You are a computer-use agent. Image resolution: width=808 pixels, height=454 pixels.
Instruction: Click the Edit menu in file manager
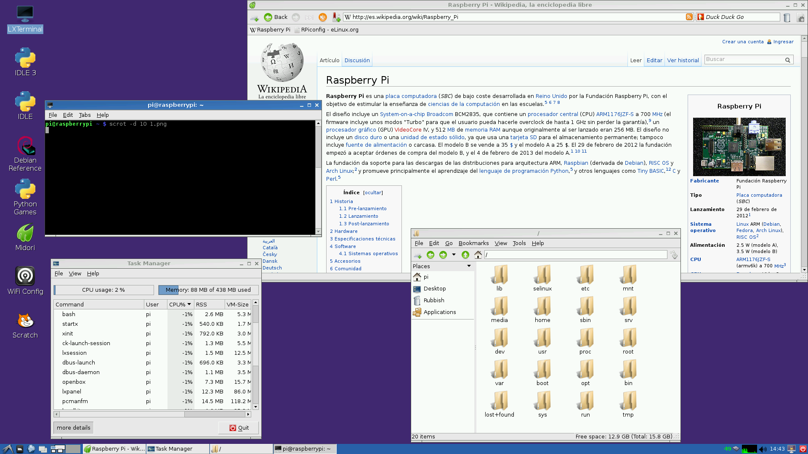tap(433, 243)
